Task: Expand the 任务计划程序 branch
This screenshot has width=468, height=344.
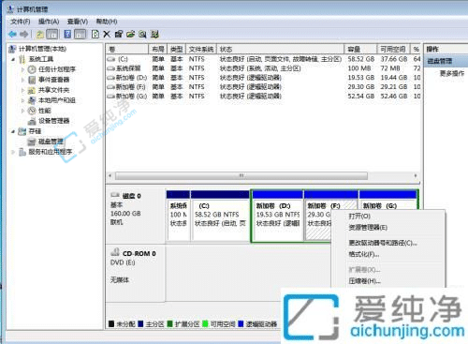Action: 22,69
